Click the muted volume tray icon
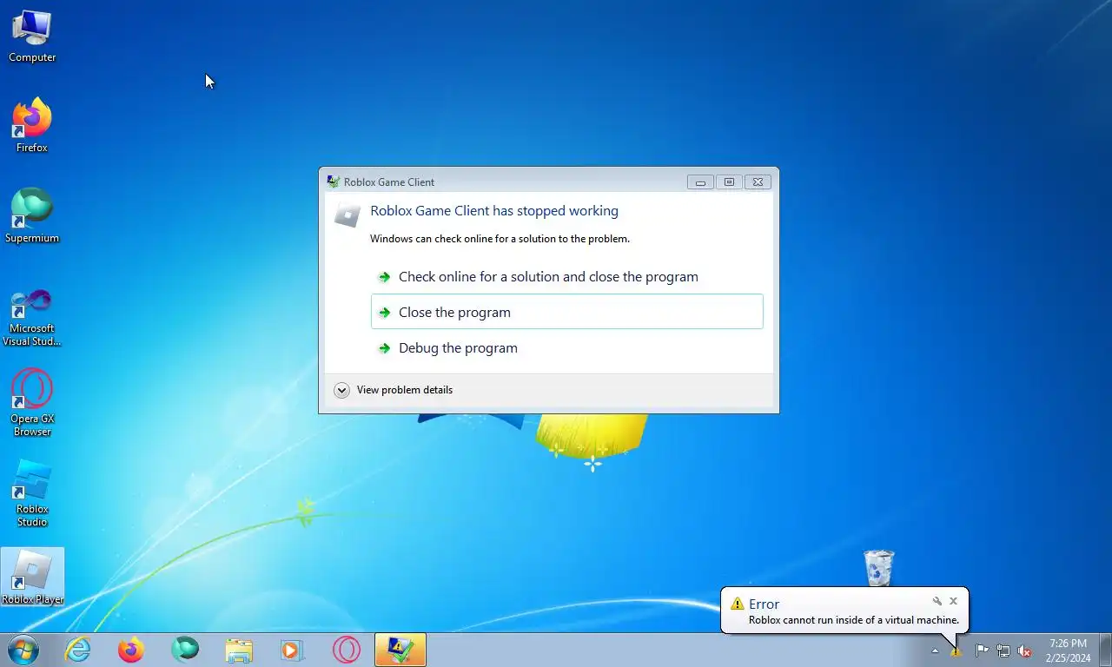 pos(1025,650)
